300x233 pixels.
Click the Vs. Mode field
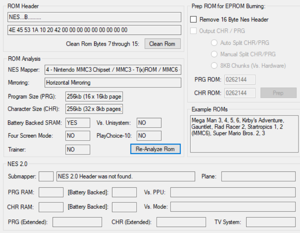tap(233, 207)
